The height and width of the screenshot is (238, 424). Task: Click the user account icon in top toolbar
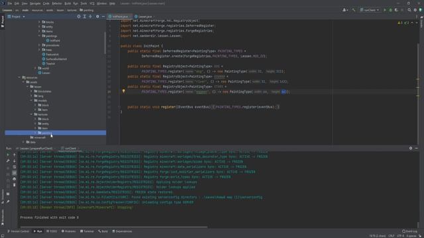344,10
